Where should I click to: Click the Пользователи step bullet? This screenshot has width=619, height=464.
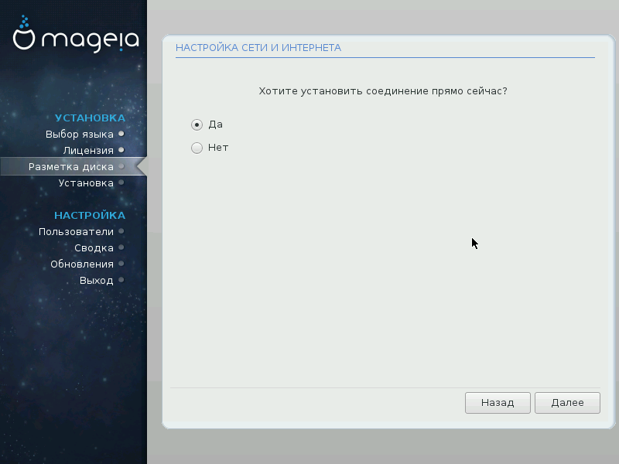point(121,231)
